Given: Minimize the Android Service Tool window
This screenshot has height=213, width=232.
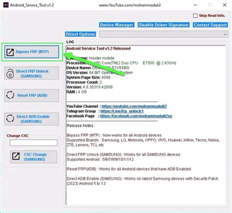Looking at the screenshot, I should (195, 5).
